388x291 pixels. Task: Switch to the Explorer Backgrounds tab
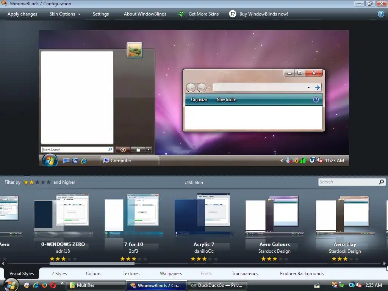(x=302, y=274)
